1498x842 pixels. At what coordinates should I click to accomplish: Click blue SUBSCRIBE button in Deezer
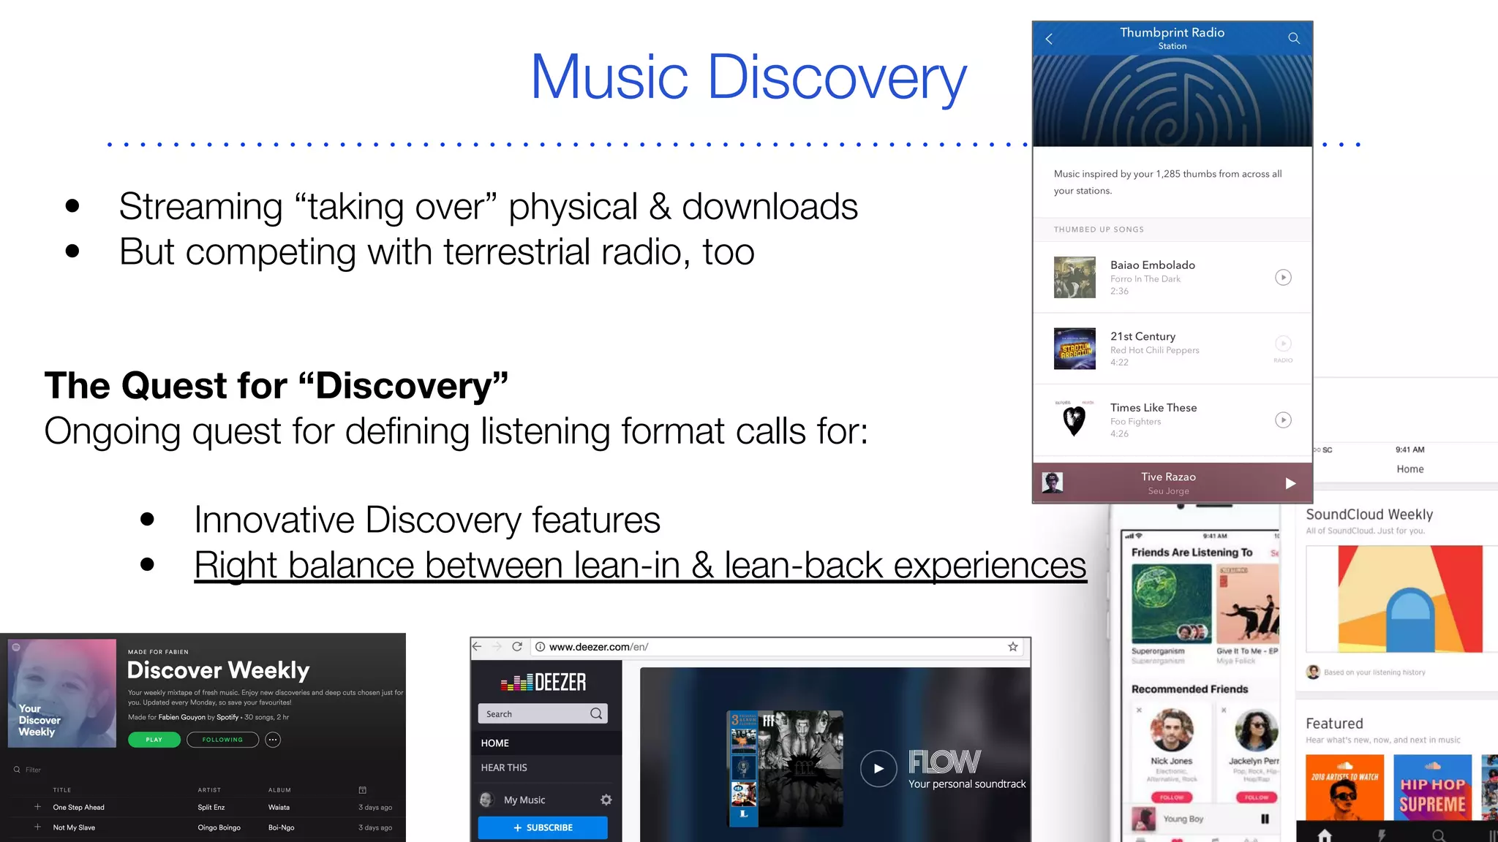542,827
